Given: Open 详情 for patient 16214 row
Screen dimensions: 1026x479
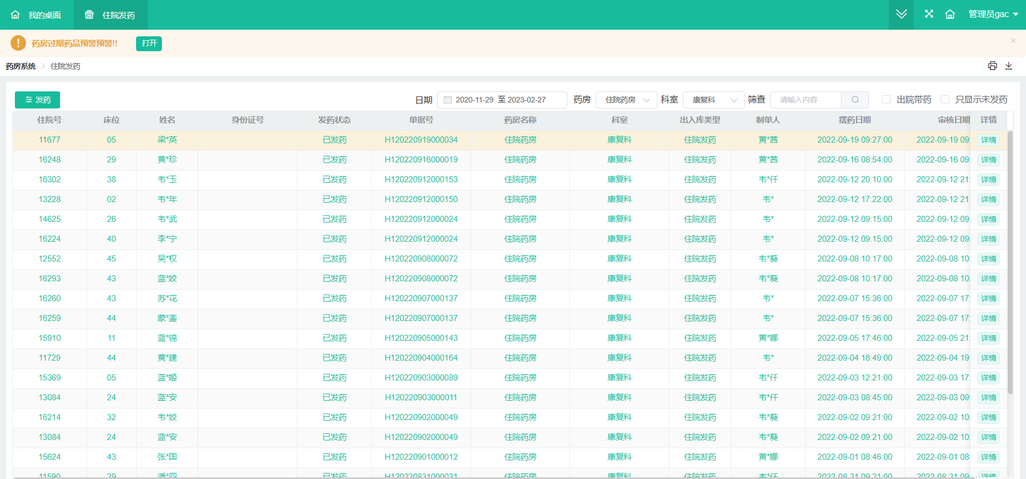Looking at the screenshot, I should pyautogui.click(x=989, y=417).
